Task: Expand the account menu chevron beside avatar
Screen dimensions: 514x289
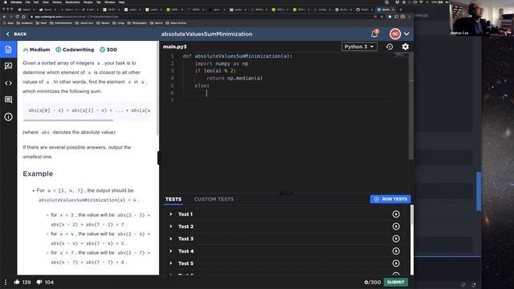Action: (x=406, y=34)
